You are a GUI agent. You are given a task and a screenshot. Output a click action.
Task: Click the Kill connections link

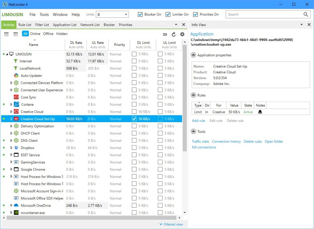[x=204, y=147]
